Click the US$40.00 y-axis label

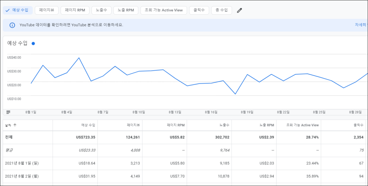coord(14,58)
